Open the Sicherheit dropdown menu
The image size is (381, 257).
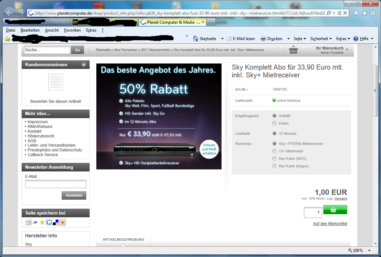point(321,39)
